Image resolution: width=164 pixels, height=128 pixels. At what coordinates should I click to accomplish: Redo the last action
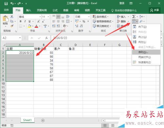pos(19,4)
